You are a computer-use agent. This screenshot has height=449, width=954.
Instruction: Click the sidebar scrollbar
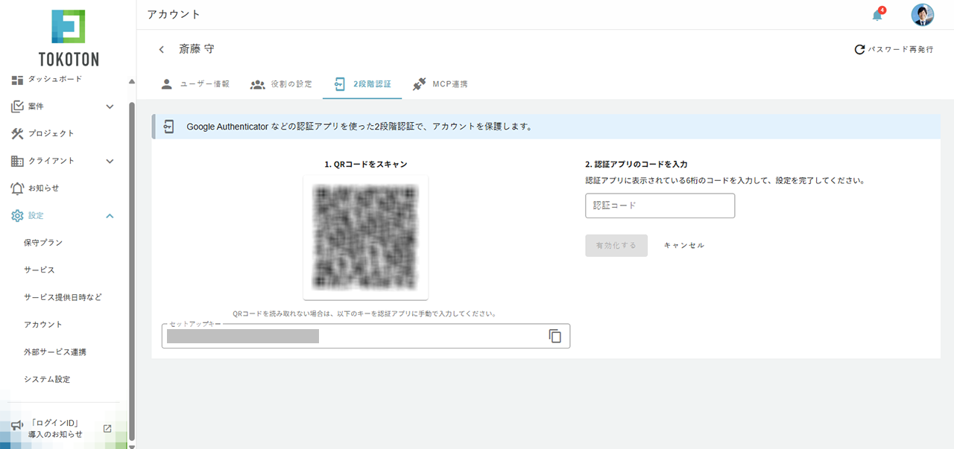coord(132,270)
